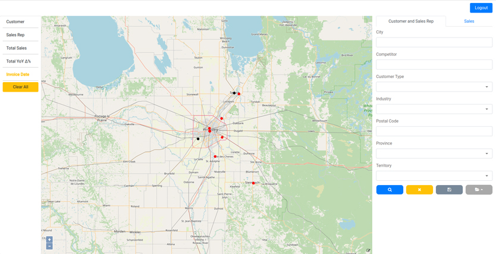Expand the Province dropdown
This screenshot has height=254, width=496.
pos(434,153)
